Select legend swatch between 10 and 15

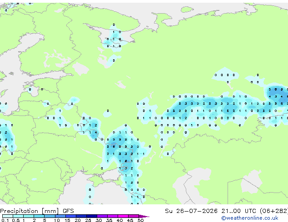60,216
